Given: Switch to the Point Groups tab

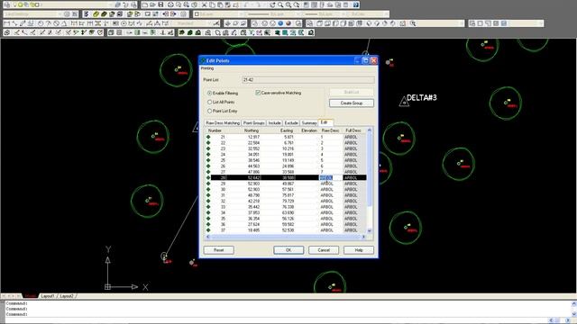Looking at the screenshot, I should point(254,123).
